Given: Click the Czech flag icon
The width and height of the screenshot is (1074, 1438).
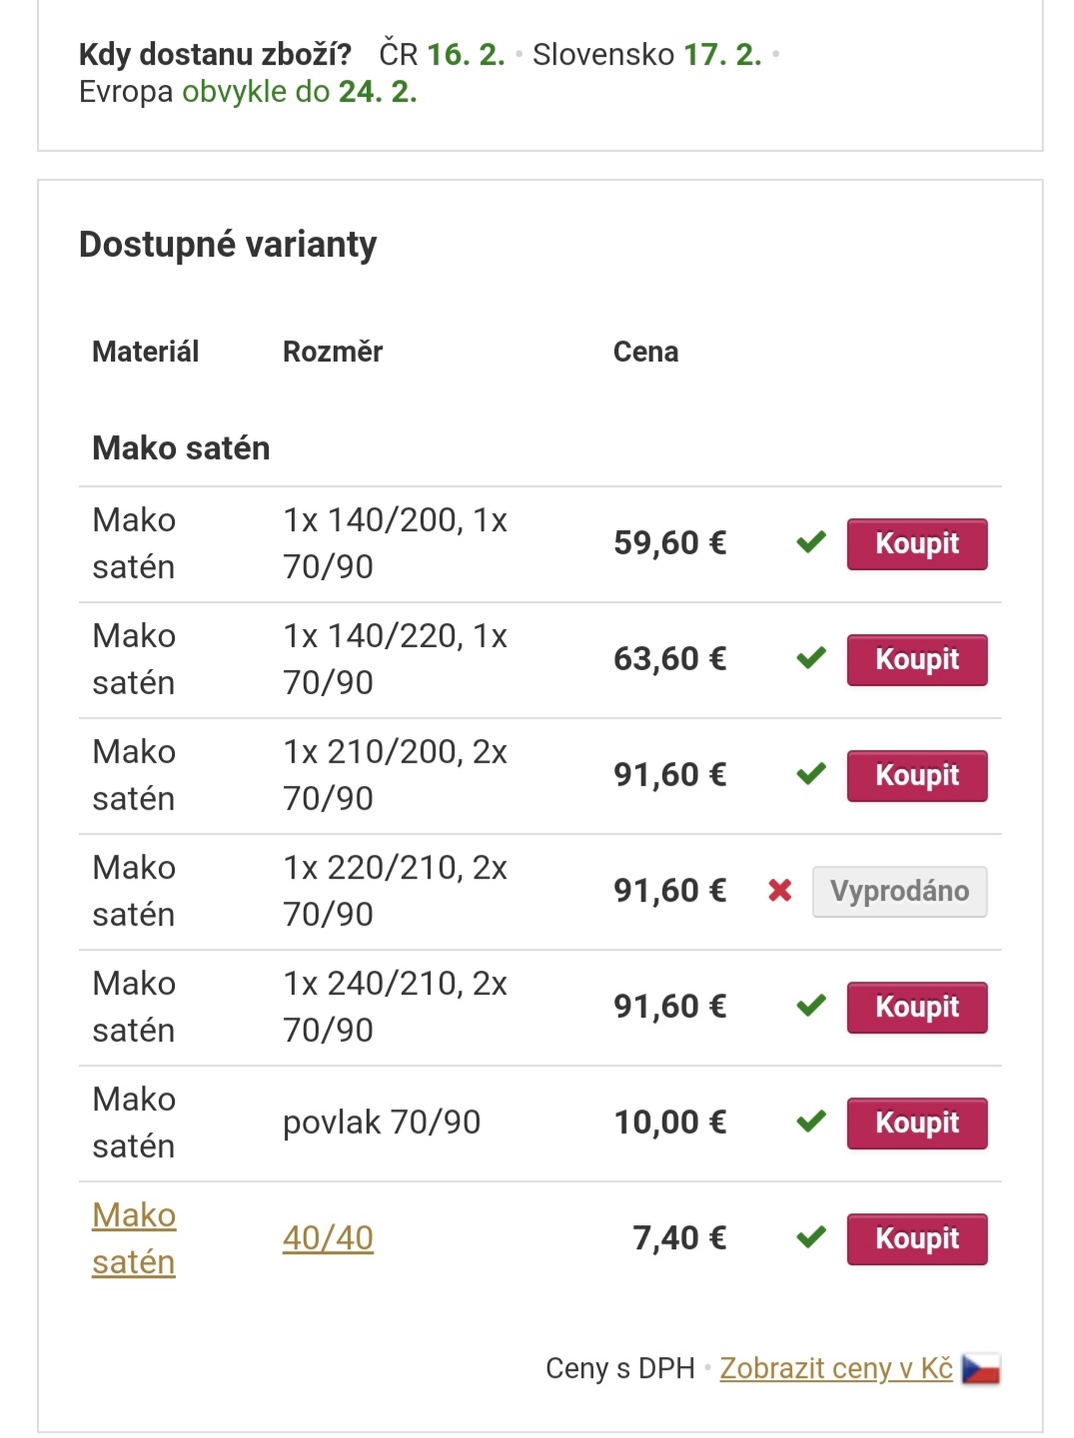Looking at the screenshot, I should (x=980, y=1368).
